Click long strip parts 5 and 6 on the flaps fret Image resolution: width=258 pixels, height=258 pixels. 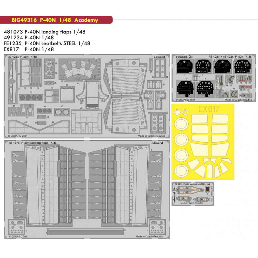[85, 231]
